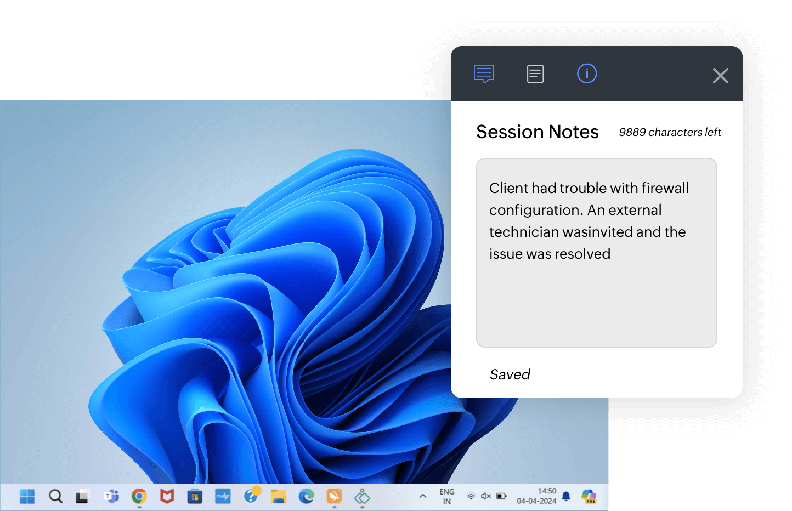Unmute the system volume in the tray

[x=485, y=496]
